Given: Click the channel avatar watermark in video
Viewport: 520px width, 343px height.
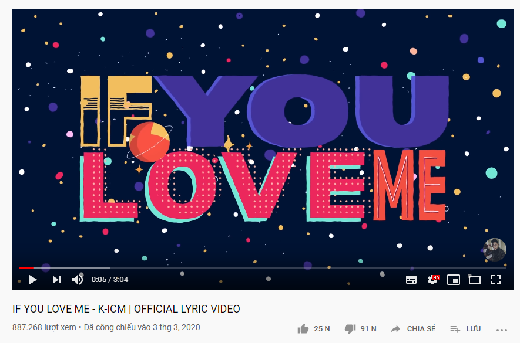Looking at the screenshot, I should pyautogui.click(x=495, y=250).
